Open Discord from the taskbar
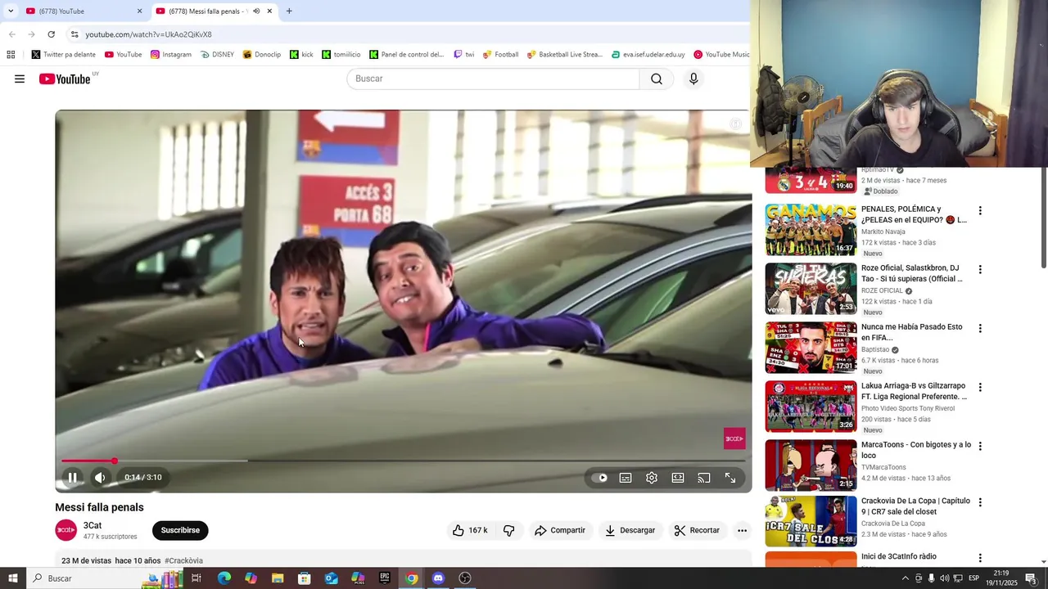The width and height of the screenshot is (1048, 589). click(x=438, y=578)
